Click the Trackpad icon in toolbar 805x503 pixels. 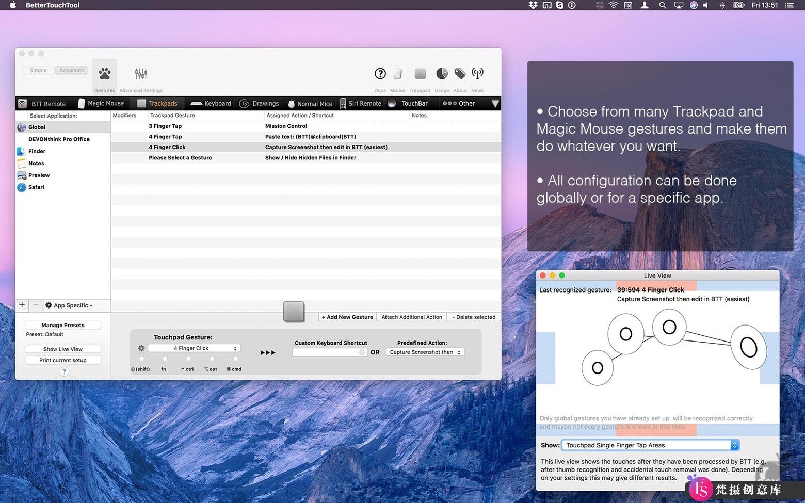click(420, 74)
